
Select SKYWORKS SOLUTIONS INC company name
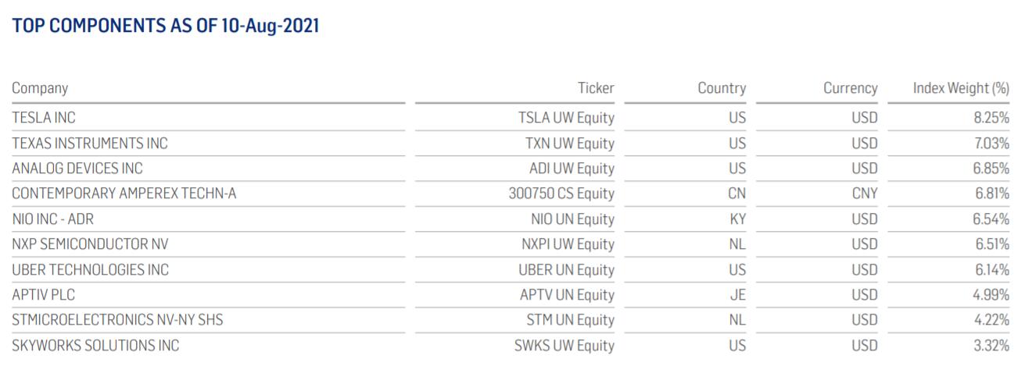[95, 346]
